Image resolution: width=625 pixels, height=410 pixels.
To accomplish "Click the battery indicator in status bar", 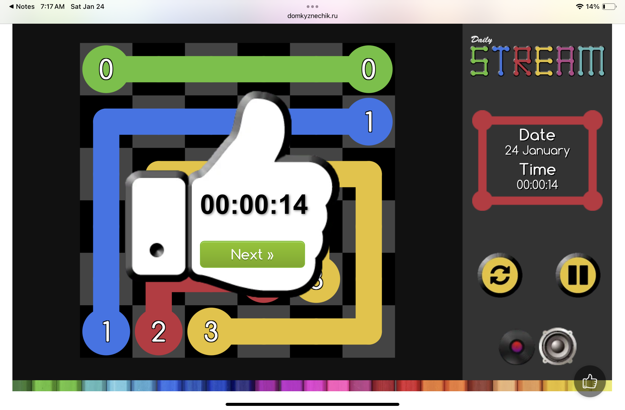I will (x=609, y=7).
